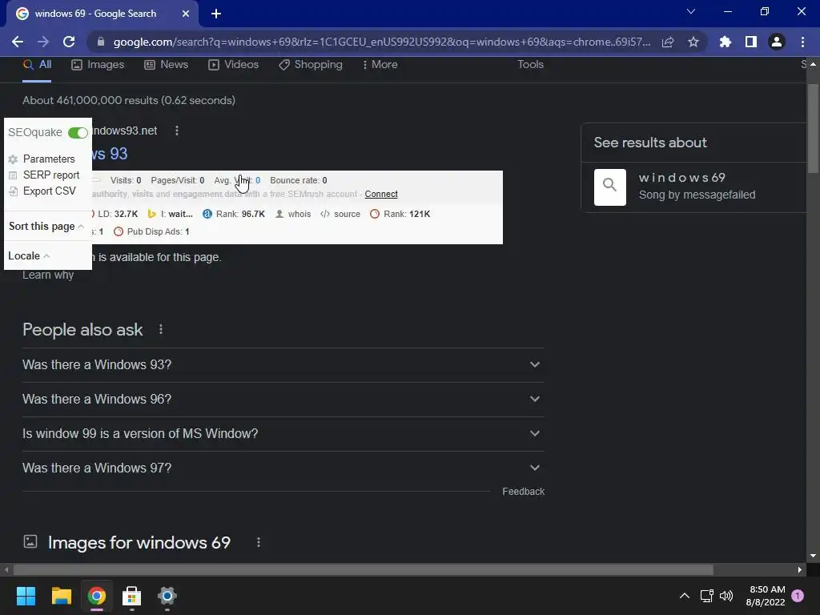820x615 pixels.
Task: Open Chrome extensions puzzle icon
Action: pos(726,42)
